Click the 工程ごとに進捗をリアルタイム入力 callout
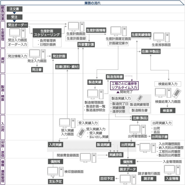Screen dimensions: 185x185 click(124, 86)
